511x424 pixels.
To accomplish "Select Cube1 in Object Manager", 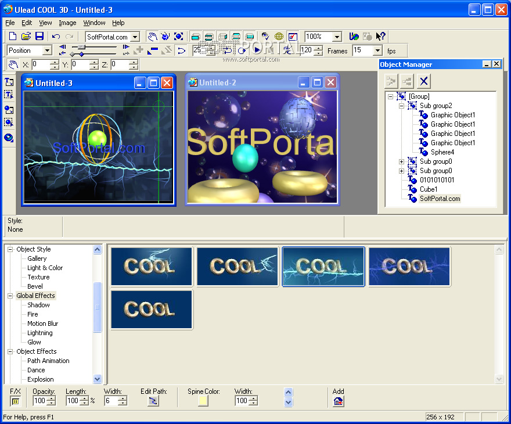I will tap(429, 189).
